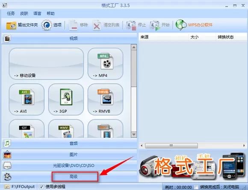Screen dimensions: 248x190
Task: Click the format list scroll down arrow
Action: pyautogui.click(x=134, y=134)
